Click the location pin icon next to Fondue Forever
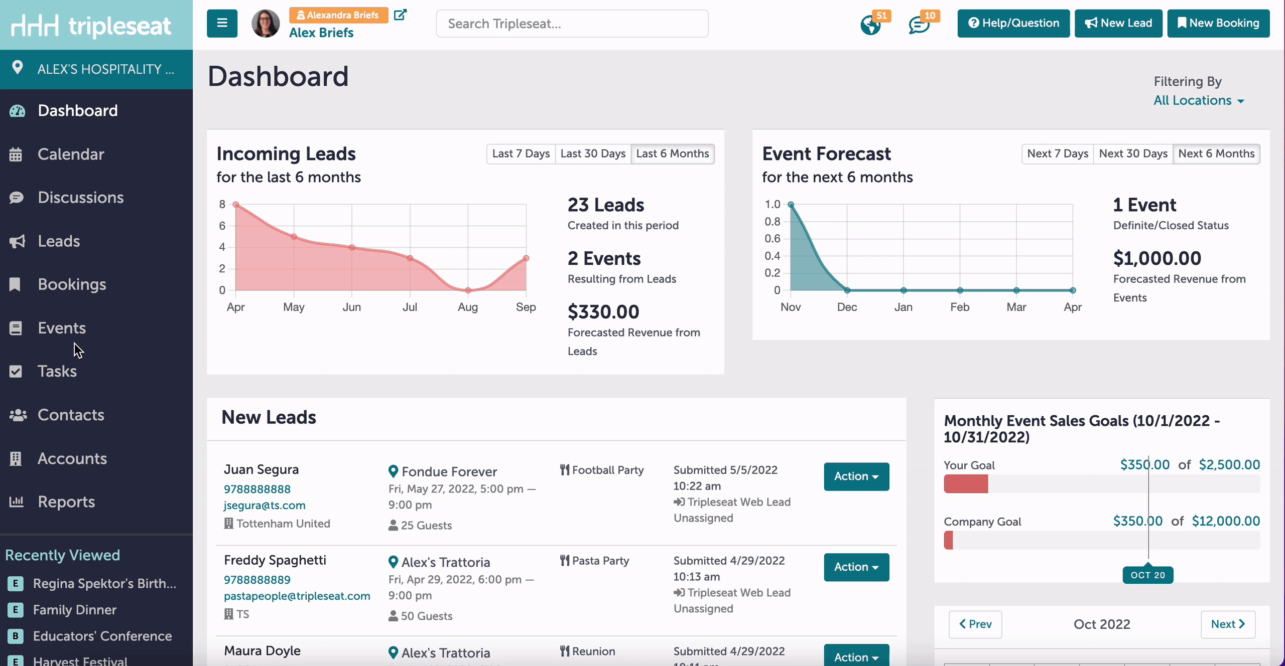 [394, 471]
